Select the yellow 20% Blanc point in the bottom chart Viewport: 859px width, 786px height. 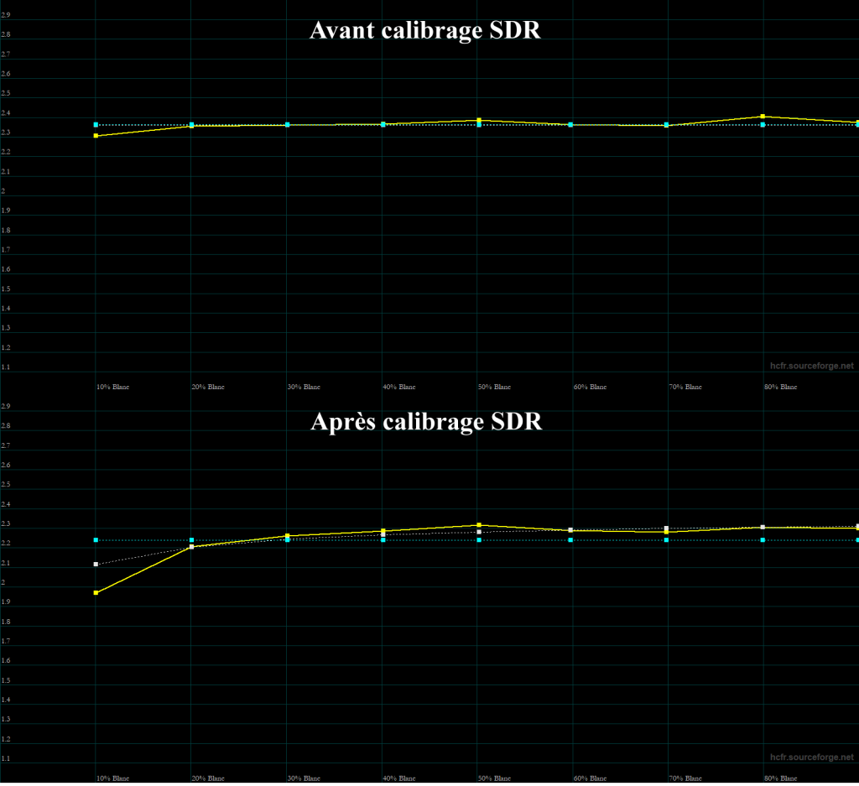pos(192,547)
